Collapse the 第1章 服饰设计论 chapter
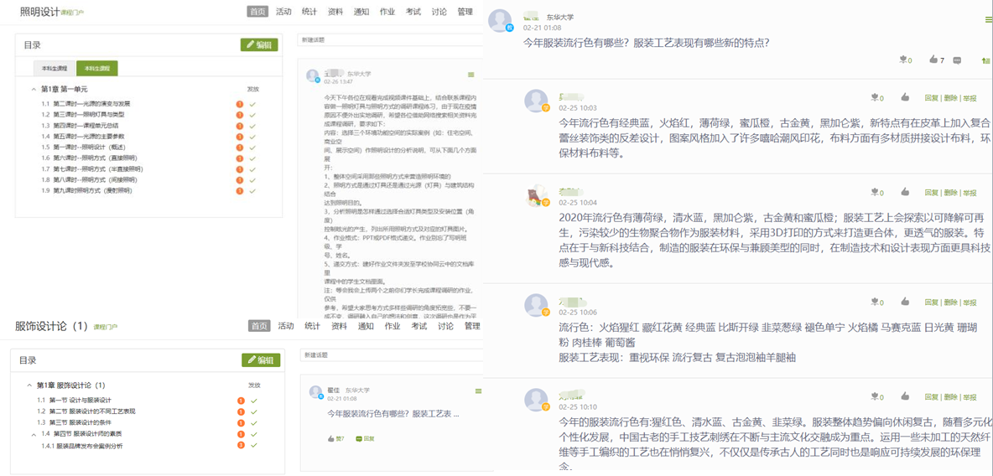The image size is (993, 476). click(x=29, y=385)
